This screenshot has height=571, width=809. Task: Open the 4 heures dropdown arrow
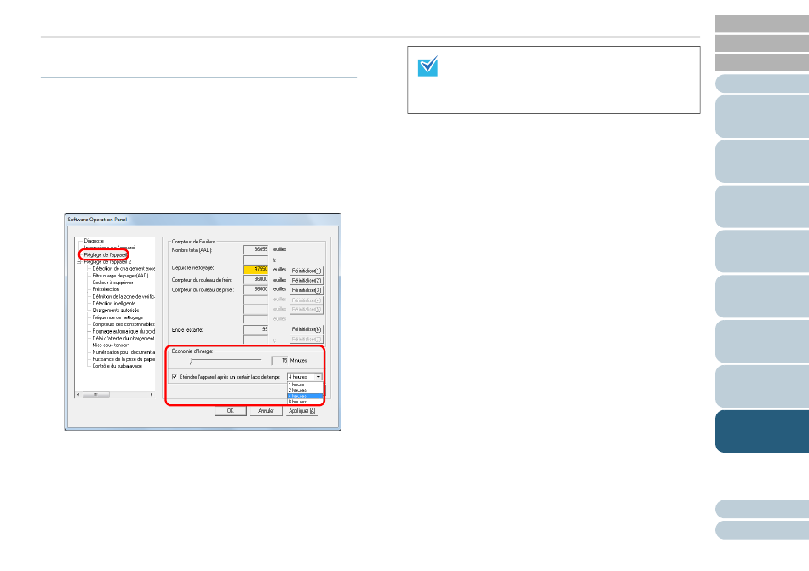(x=318, y=377)
